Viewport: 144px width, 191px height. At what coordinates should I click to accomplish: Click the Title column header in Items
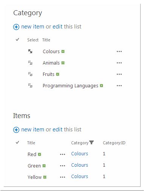31,143
